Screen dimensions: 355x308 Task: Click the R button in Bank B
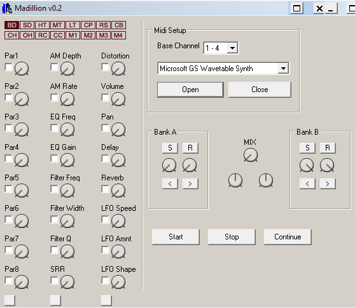click(x=328, y=148)
